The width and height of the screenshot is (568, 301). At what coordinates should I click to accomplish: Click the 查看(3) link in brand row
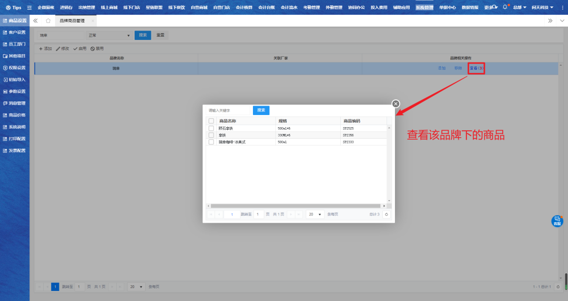(x=476, y=68)
